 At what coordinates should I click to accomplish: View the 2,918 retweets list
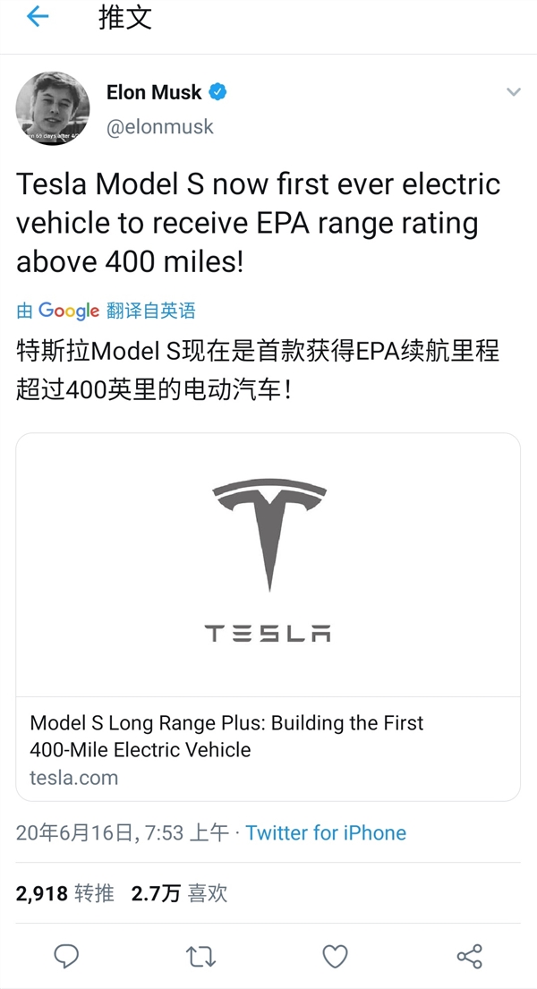click(64, 892)
